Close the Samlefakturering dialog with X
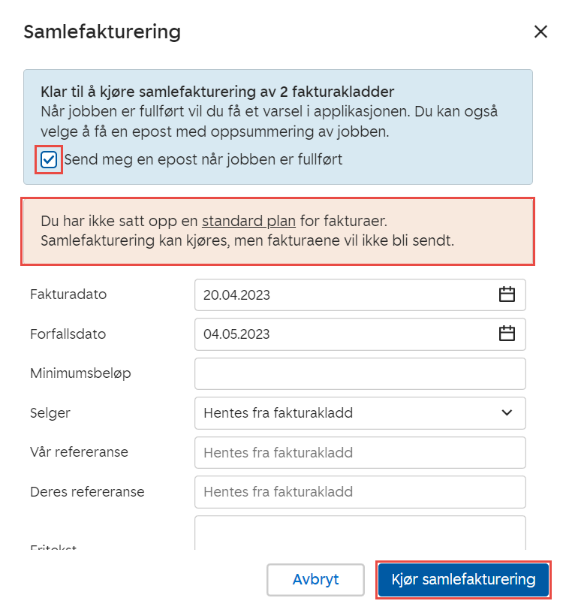Image resolution: width=563 pixels, height=610 pixels. 540,32
